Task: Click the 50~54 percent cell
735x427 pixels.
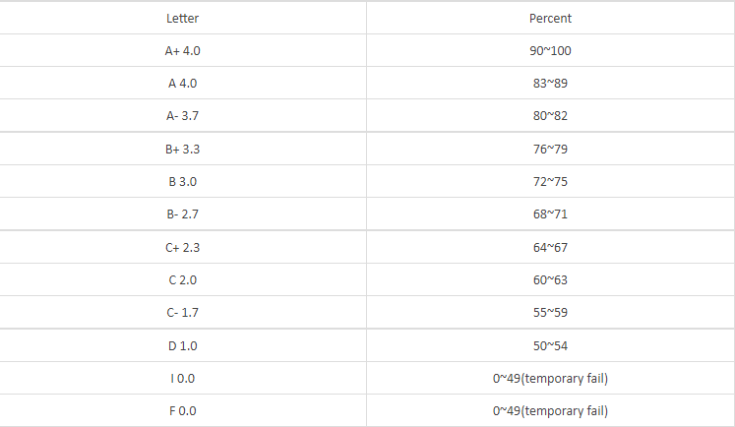Action: (x=550, y=345)
